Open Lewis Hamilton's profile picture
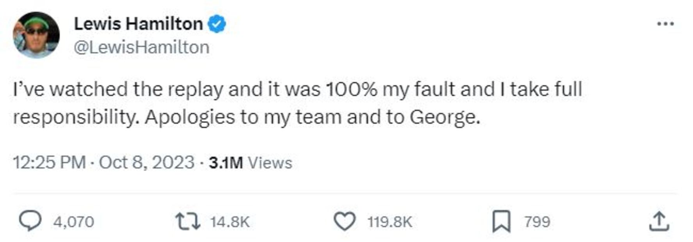The image size is (693, 242). point(36,35)
